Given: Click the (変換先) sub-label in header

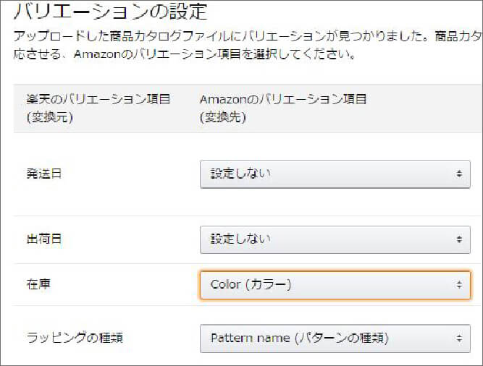Looking at the screenshot, I should 222,116.
